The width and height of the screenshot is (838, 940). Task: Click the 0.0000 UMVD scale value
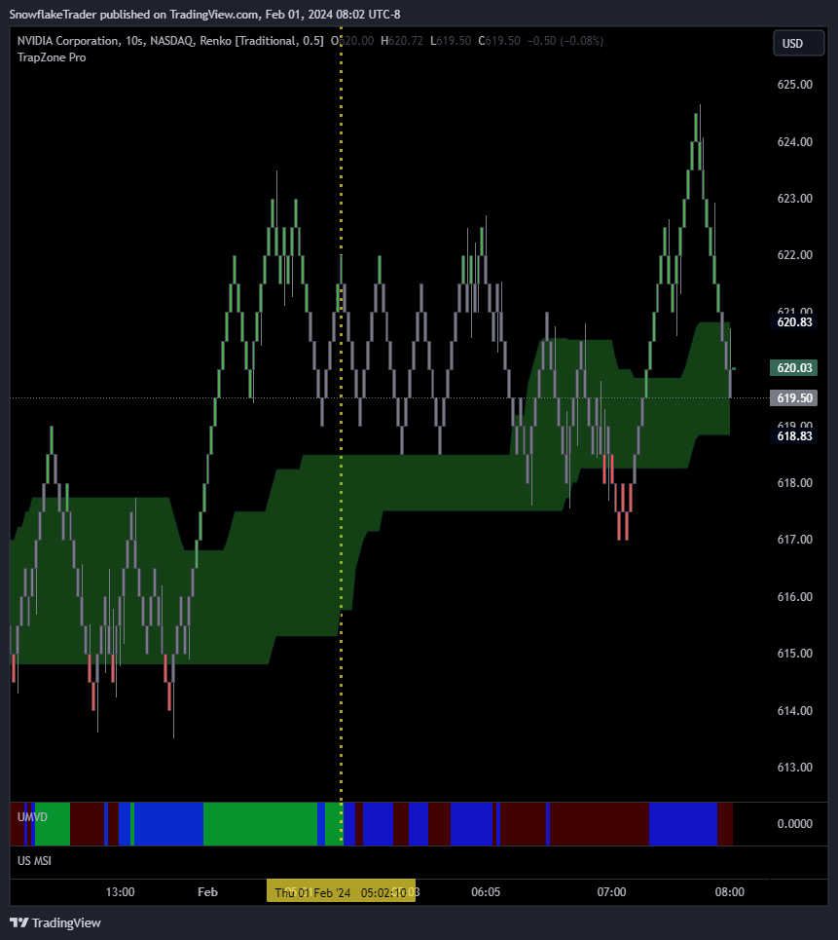pos(795,824)
